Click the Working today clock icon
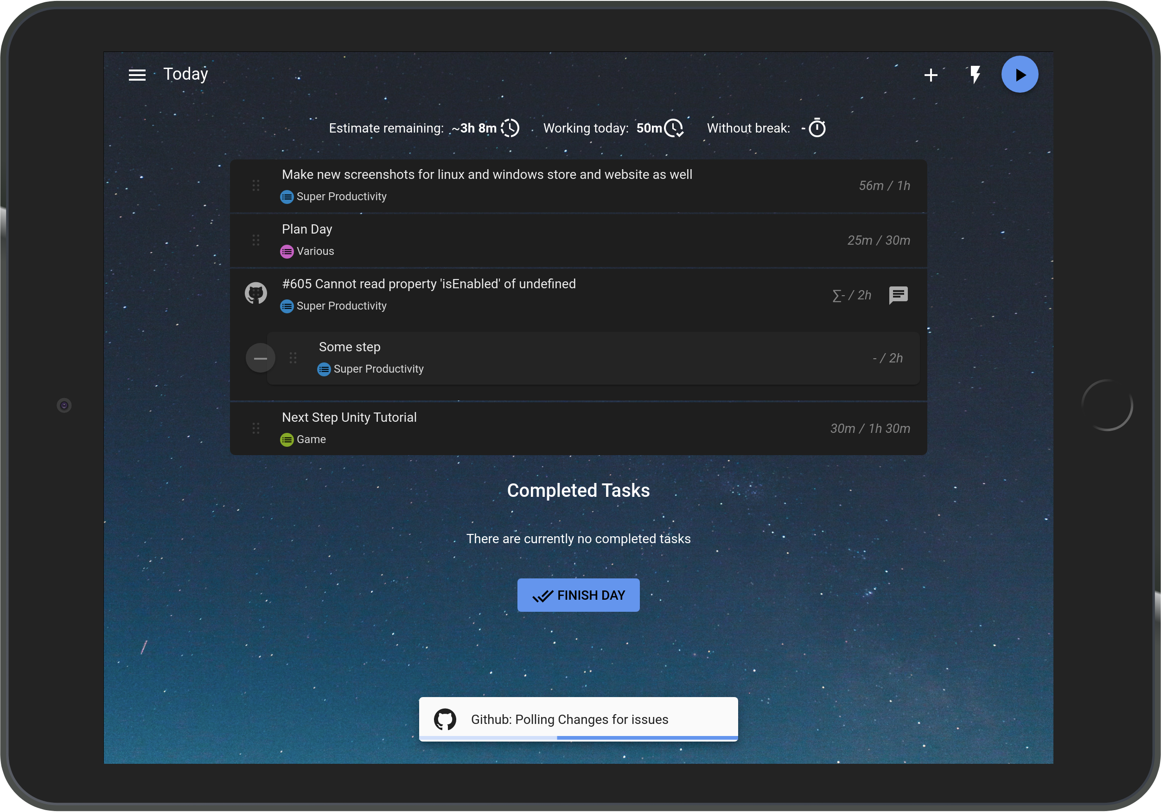The image size is (1161, 812). point(674,128)
